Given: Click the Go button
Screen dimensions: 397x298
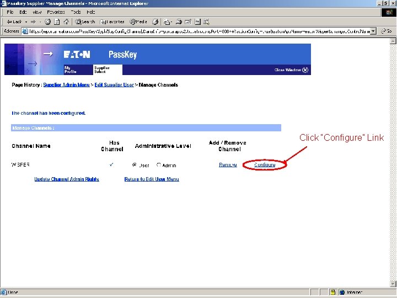Looking at the screenshot, I should point(387,31).
